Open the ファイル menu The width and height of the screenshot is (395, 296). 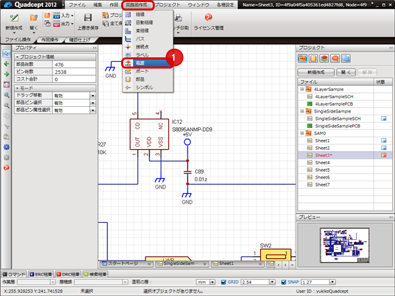tap(77, 5)
